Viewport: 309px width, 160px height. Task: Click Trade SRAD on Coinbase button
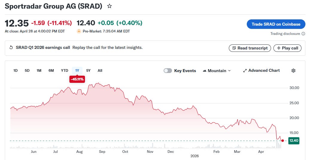[276, 24]
